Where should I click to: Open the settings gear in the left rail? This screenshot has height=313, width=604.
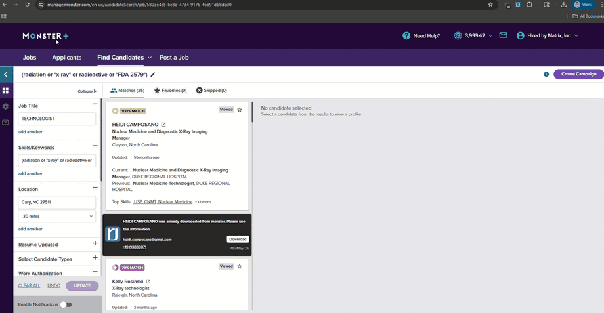click(5, 106)
